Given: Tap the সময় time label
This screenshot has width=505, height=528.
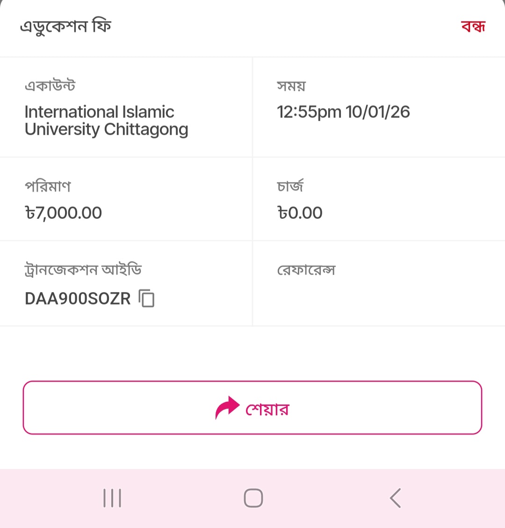Looking at the screenshot, I should tap(291, 86).
